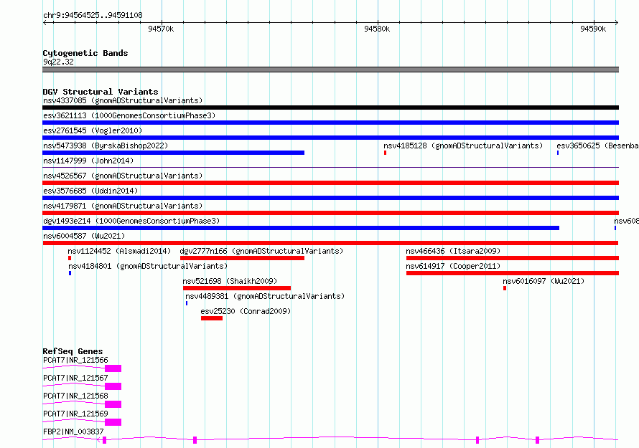Image resolution: width=639 pixels, height=448 pixels.
Task: Select transcript PCAT7|NR_121568 label
Action: coord(75,396)
